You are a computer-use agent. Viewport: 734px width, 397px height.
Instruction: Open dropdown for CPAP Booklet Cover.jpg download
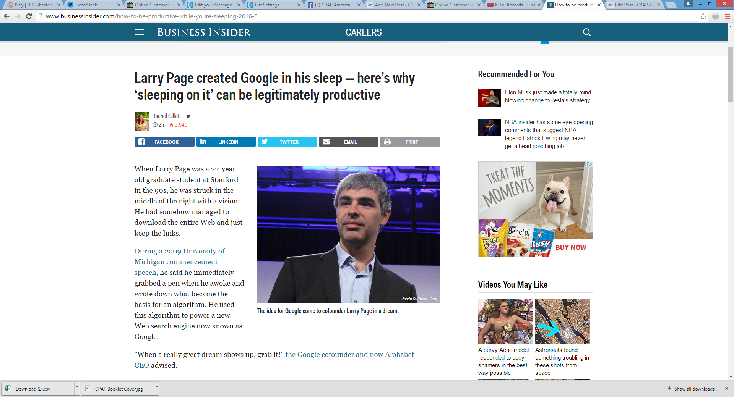click(156, 388)
